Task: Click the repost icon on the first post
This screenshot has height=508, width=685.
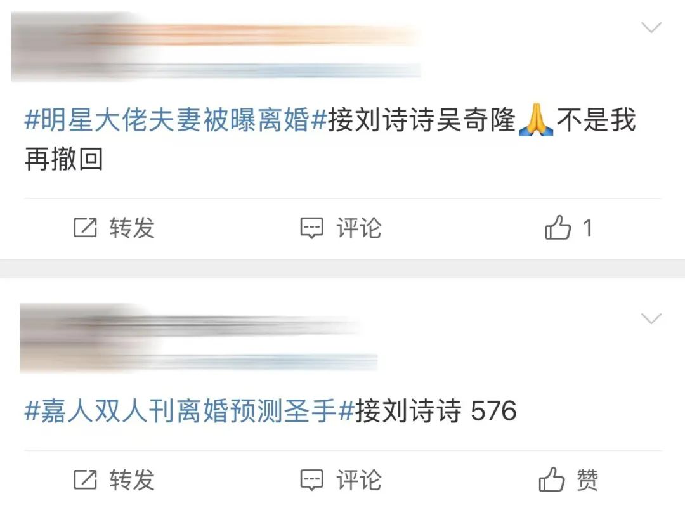Action: click(x=85, y=228)
